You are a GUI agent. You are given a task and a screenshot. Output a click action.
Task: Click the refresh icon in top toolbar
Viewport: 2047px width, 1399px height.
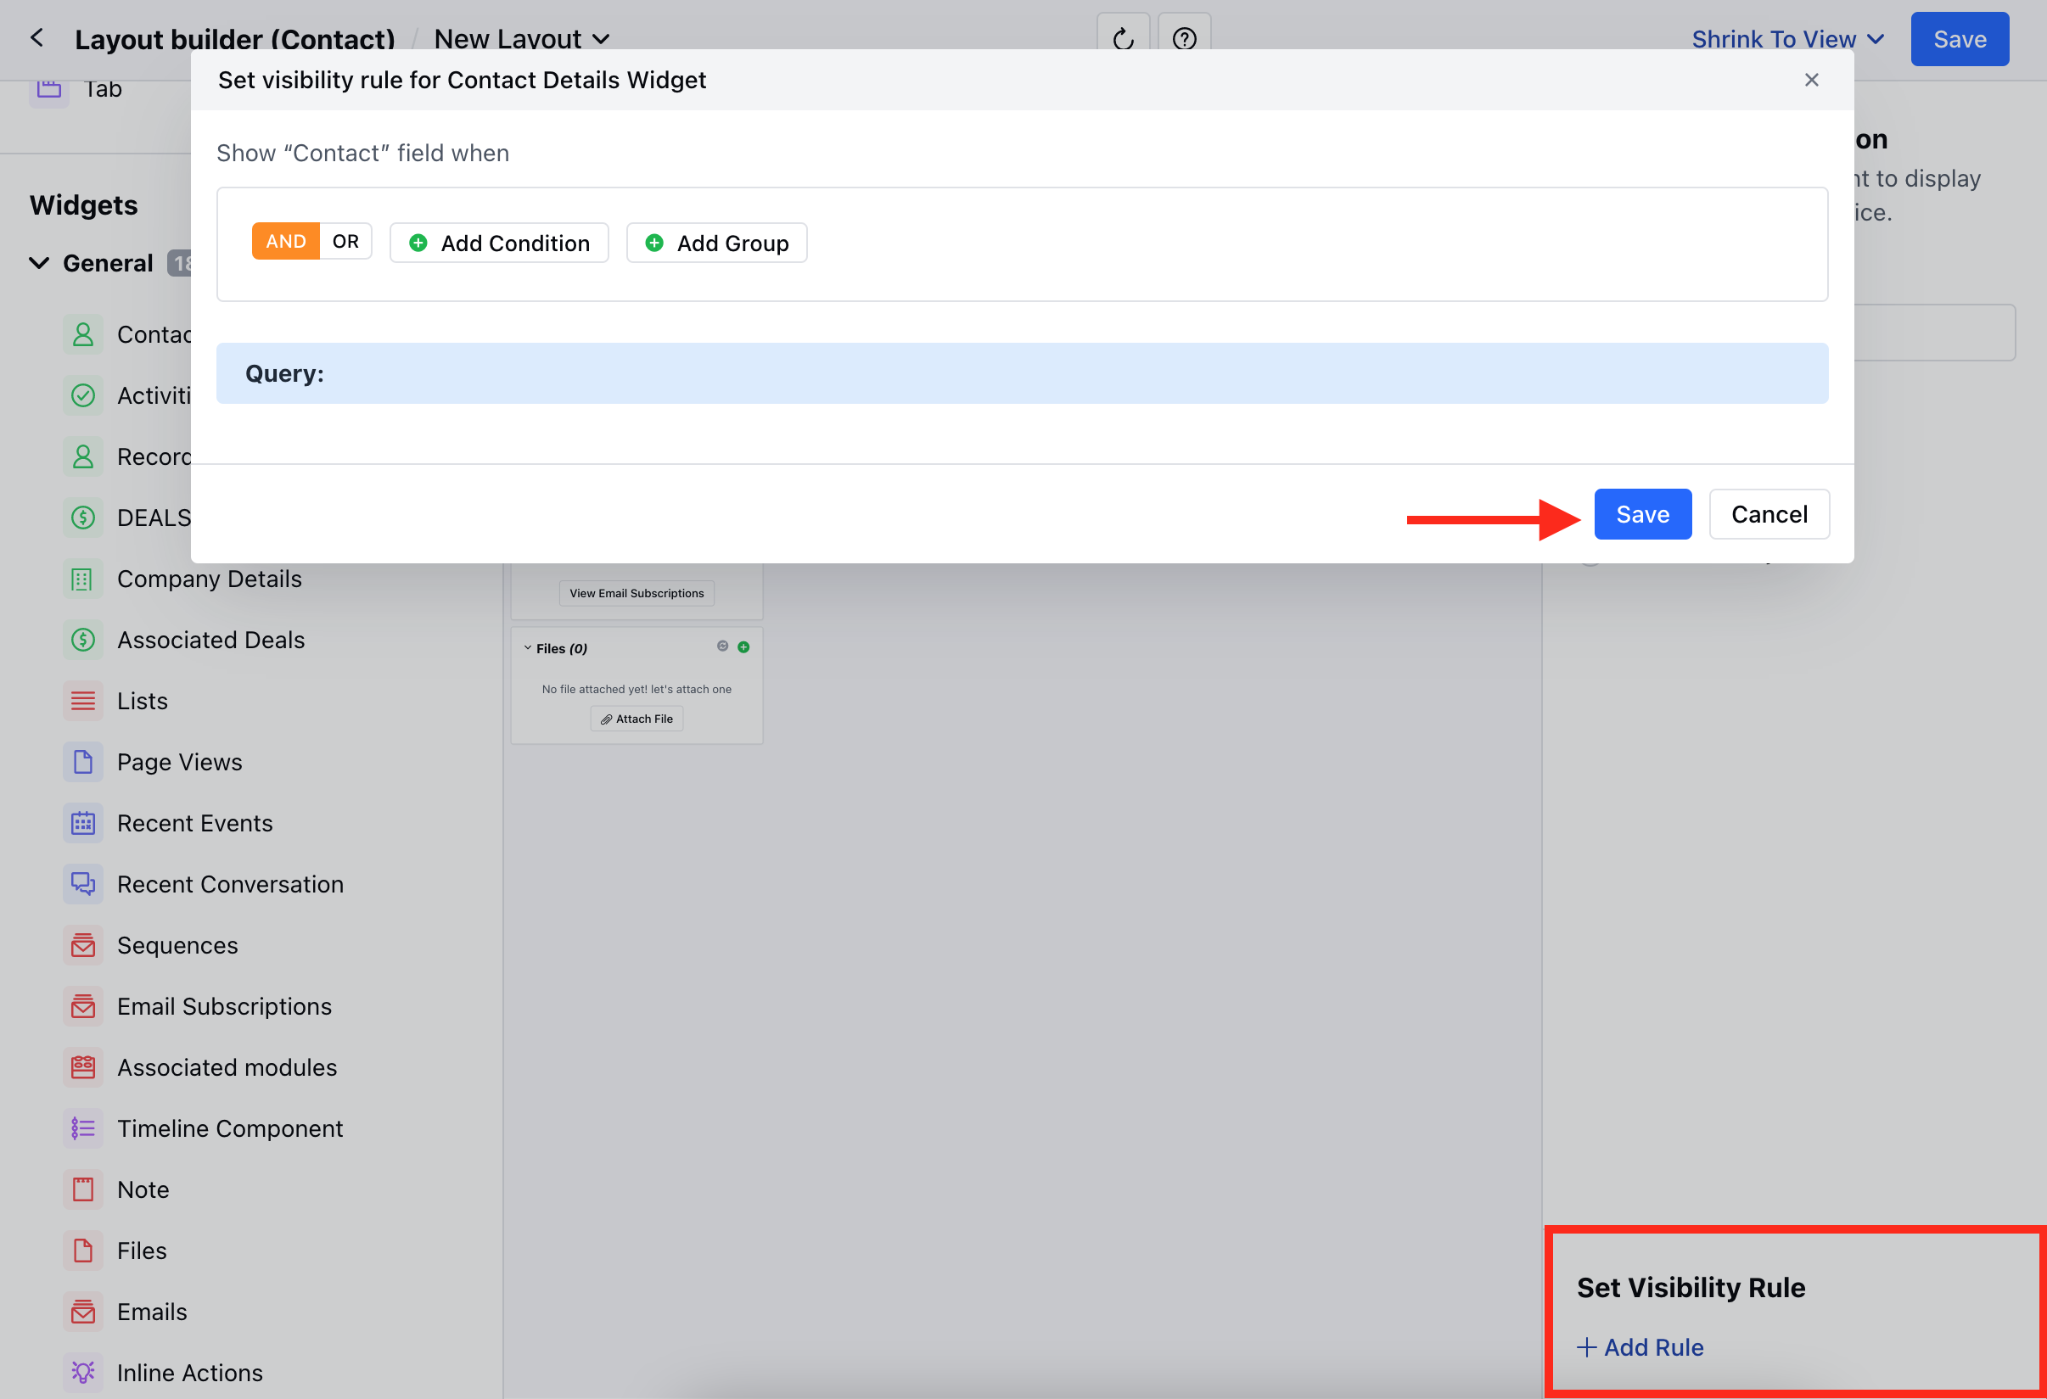pos(1122,39)
